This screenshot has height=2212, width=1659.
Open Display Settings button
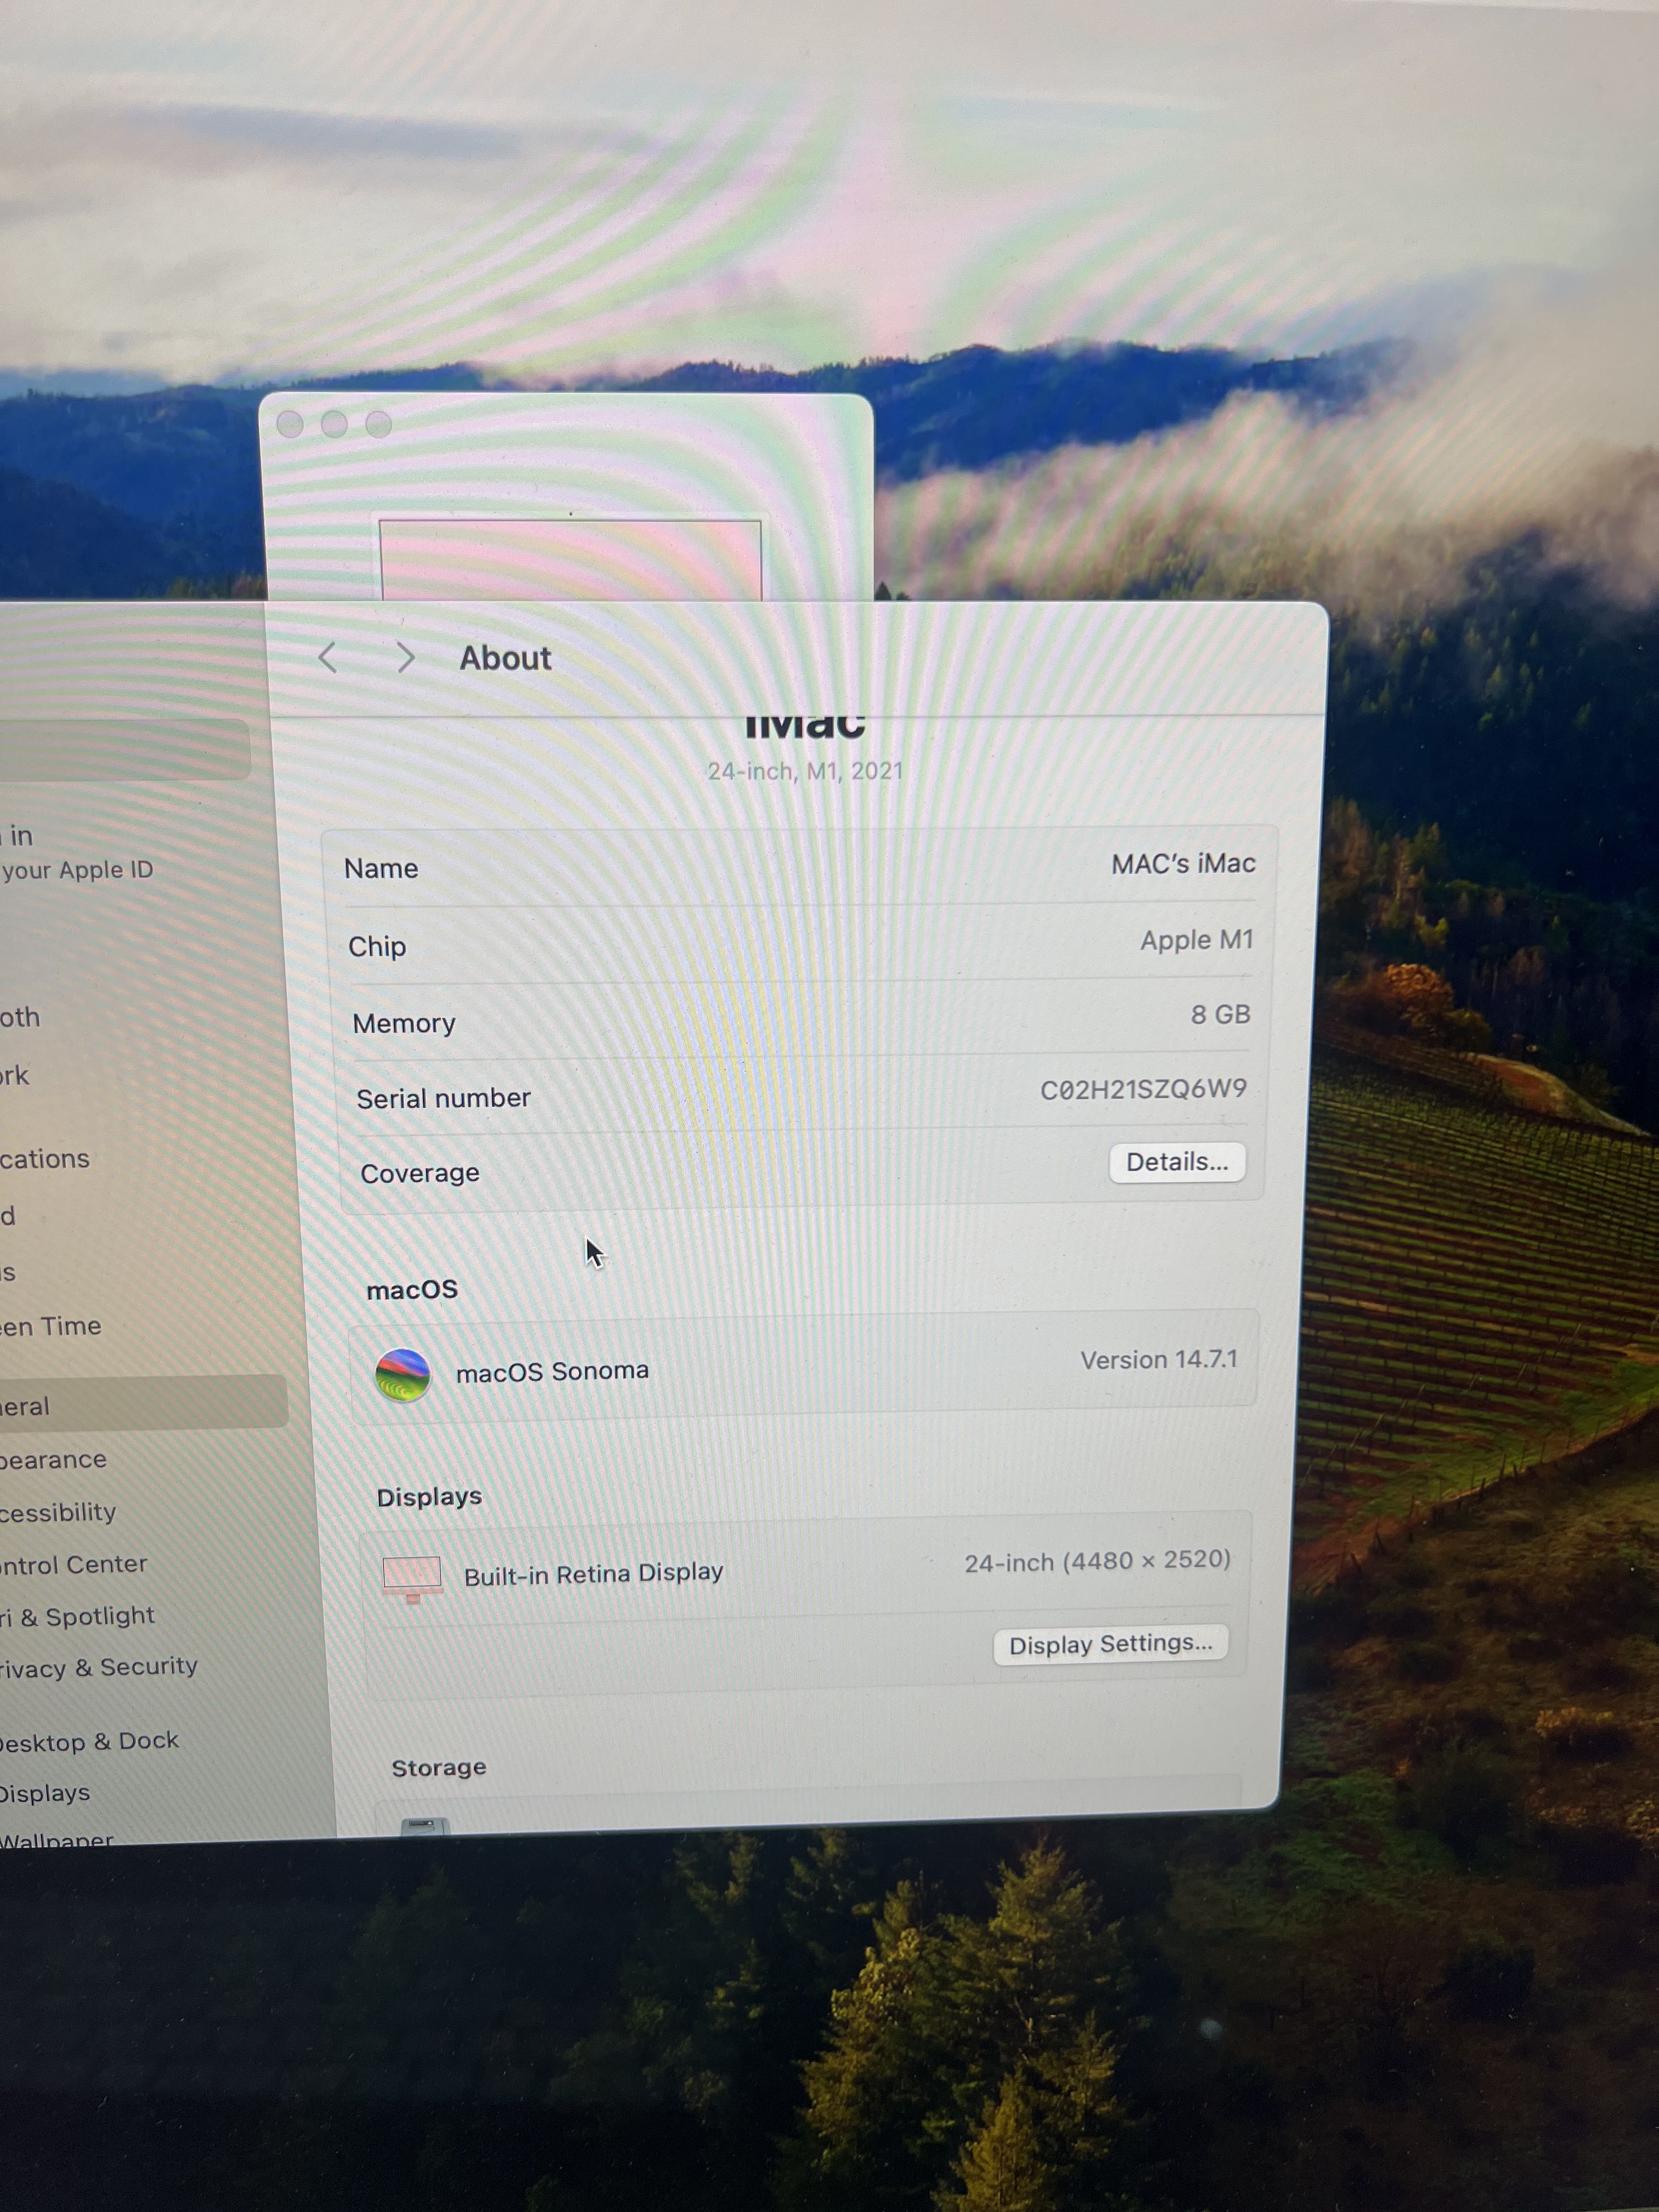coord(1109,1644)
